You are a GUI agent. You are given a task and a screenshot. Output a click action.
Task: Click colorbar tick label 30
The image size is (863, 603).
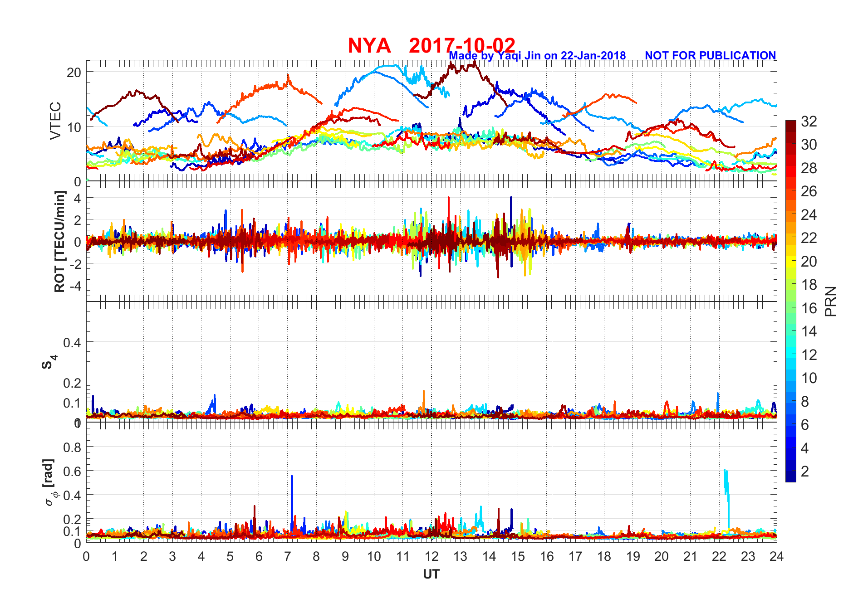(809, 145)
